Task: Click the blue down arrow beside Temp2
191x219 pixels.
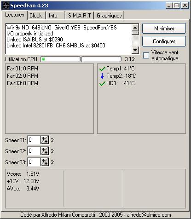Action: pos(102,76)
